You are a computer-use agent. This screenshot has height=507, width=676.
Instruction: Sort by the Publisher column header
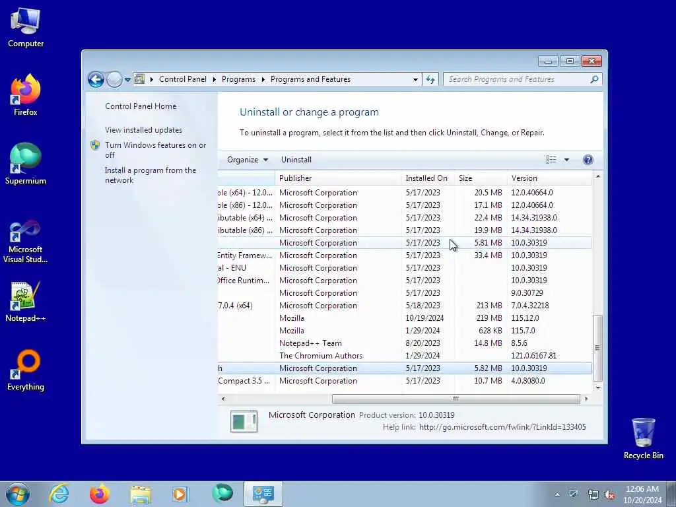[x=339, y=178]
